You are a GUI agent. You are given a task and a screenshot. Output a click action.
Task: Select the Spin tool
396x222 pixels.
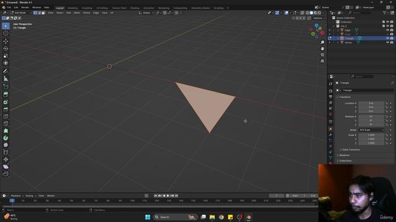(6, 138)
